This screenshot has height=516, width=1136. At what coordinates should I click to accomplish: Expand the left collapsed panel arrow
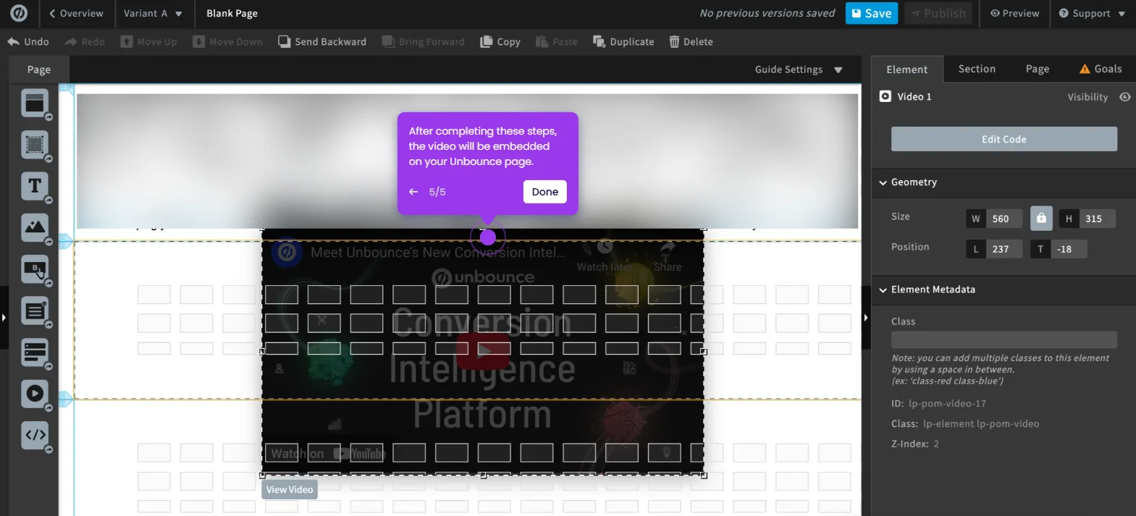point(4,318)
